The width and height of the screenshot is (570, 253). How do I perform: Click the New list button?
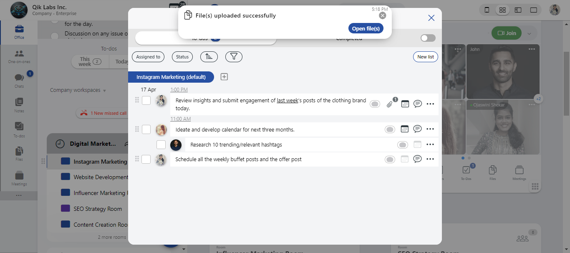[425, 57]
